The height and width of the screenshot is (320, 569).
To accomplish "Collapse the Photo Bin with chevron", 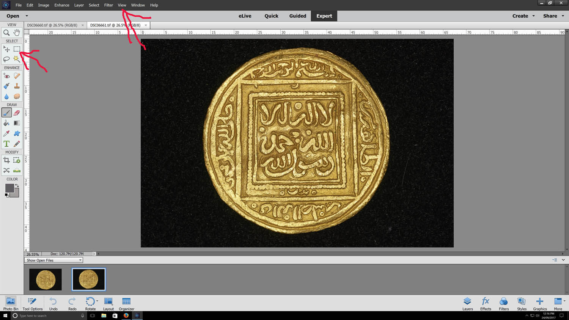I will (x=563, y=260).
